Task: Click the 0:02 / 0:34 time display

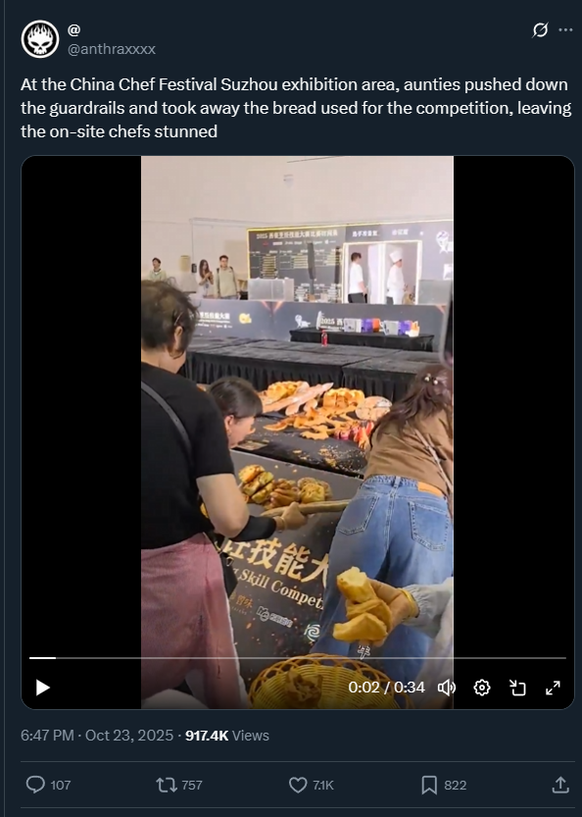Action: coord(386,688)
